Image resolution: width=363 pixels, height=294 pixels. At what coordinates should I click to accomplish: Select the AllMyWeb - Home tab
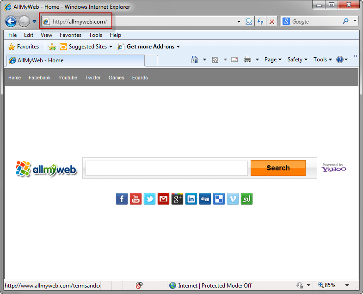pos(75,60)
